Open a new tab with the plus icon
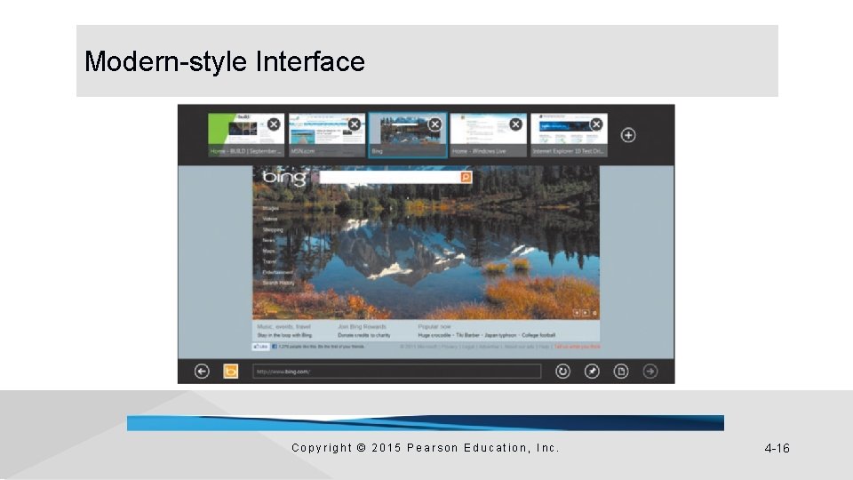853x480 pixels. pos(628,135)
